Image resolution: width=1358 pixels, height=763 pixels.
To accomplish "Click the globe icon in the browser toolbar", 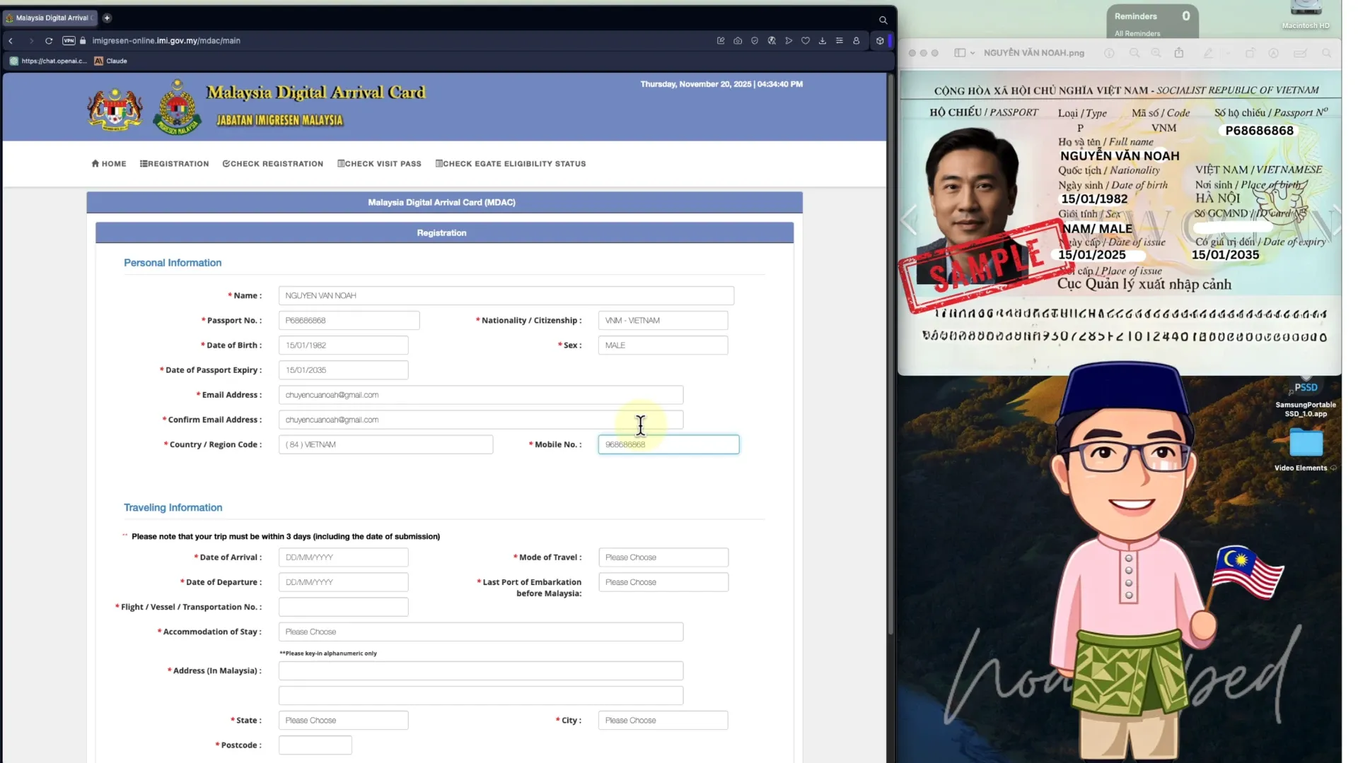I will (772, 41).
